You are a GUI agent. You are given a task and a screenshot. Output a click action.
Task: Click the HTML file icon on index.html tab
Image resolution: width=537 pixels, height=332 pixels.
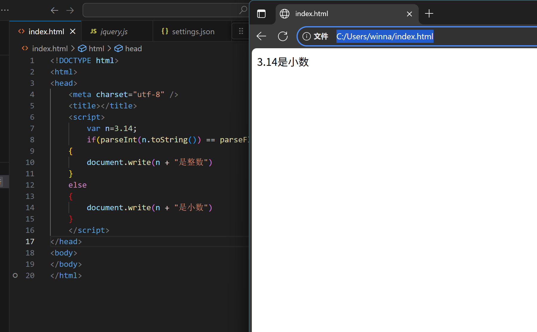[21, 31]
